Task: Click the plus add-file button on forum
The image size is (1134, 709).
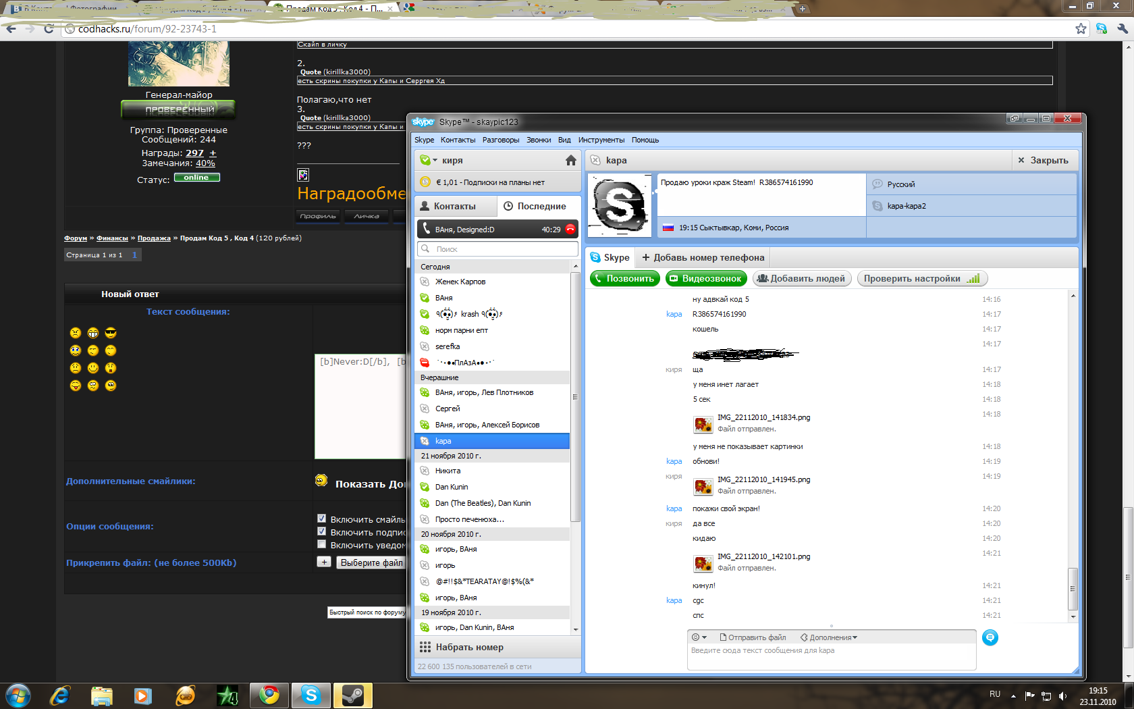Action: point(324,562)
